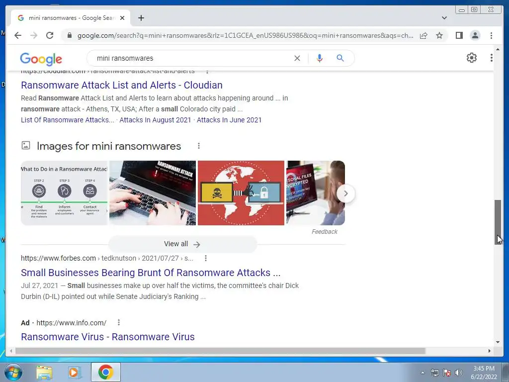Reload the Google search page
The image size is (509, 382).
[x=50, y=35]
